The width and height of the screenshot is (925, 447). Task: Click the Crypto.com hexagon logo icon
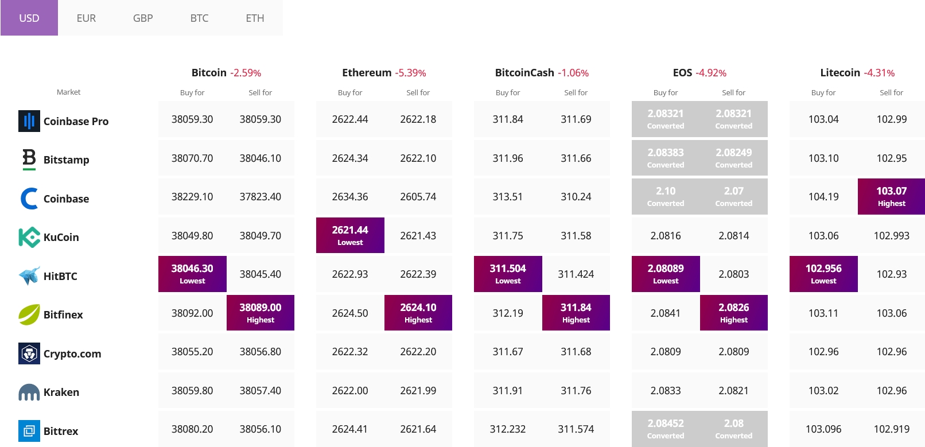pos(29,353)
